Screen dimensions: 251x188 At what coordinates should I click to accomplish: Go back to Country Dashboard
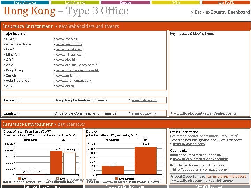click(220, 12)
